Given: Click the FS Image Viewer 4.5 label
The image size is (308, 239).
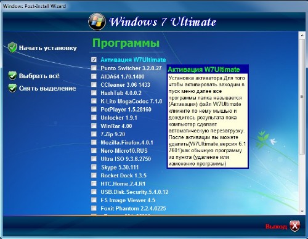Looking at the screenshot, I should (x=128, y=200).
